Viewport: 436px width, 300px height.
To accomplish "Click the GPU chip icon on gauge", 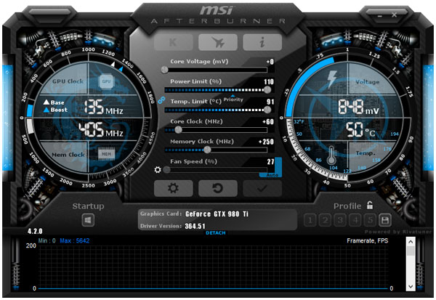I will point(106,81).
